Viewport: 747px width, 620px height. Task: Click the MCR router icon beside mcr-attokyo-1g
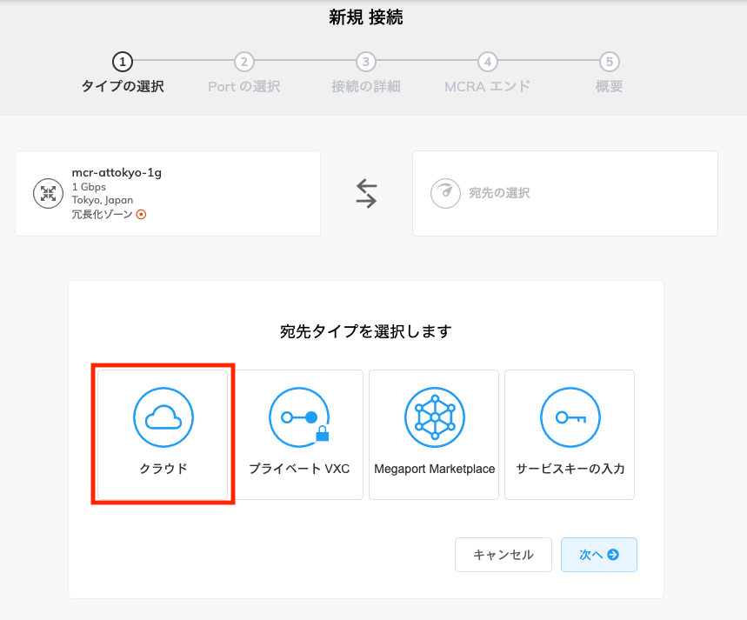point(48,193)
